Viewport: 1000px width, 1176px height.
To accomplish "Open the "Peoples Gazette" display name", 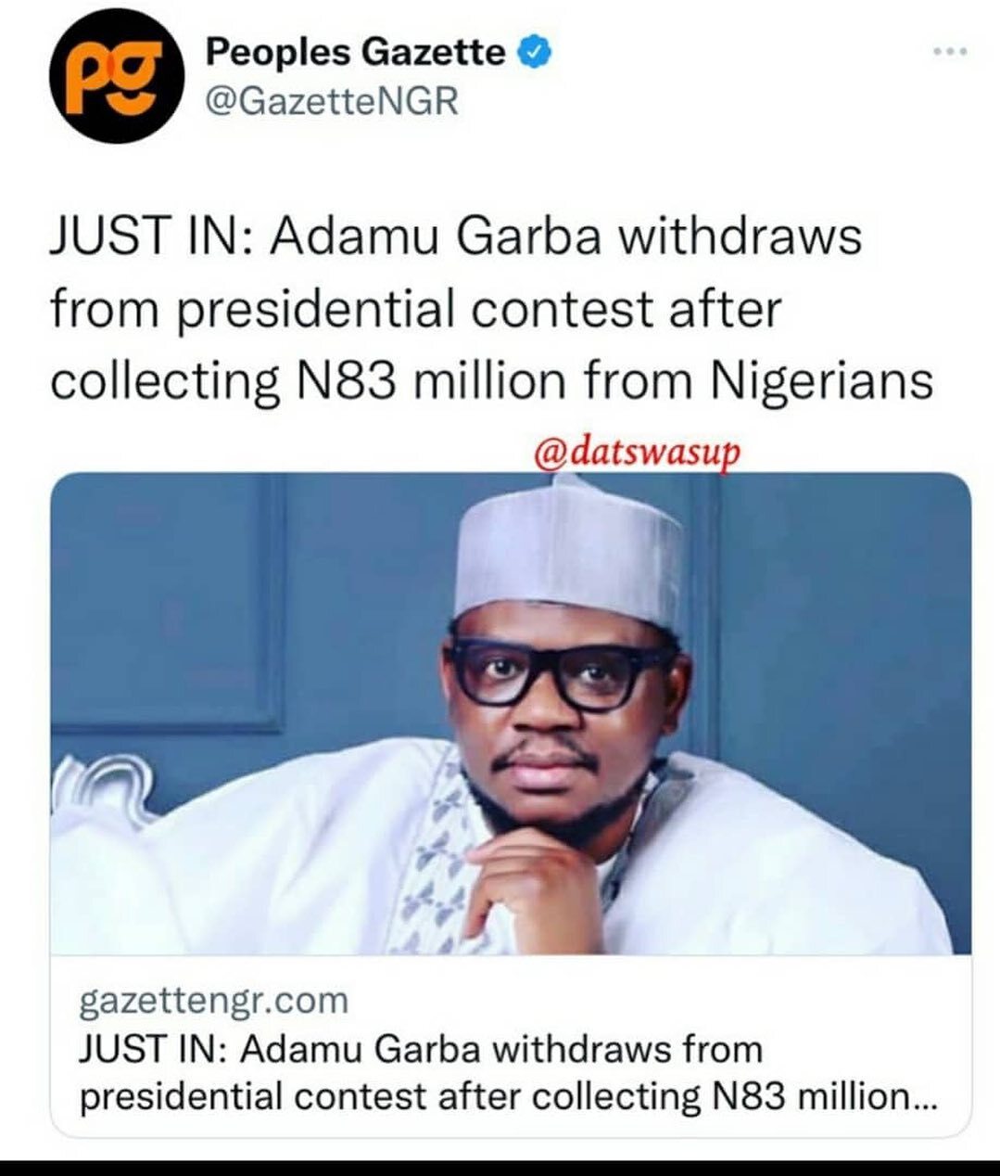I will [355, 54].
